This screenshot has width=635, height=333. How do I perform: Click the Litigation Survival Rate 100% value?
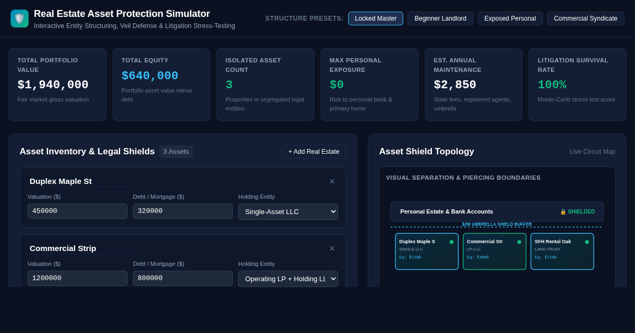(x=552, y=85)
